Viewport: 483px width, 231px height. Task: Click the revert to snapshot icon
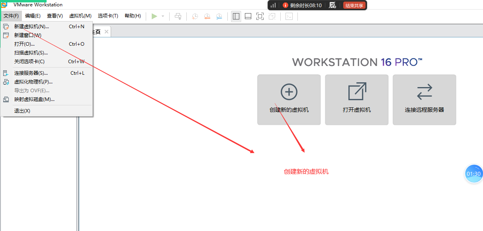[x=207, y=16]
